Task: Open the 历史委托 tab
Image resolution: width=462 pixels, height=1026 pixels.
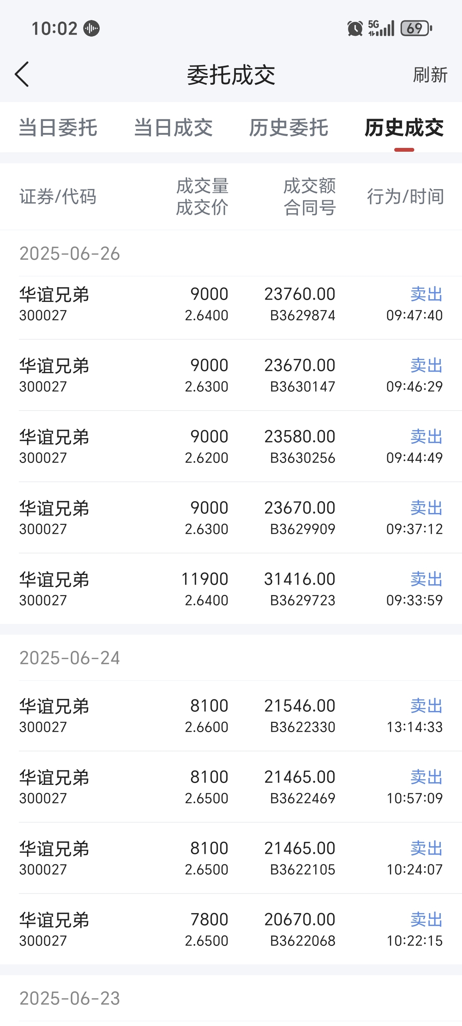Action: click(x=289, y=128)
